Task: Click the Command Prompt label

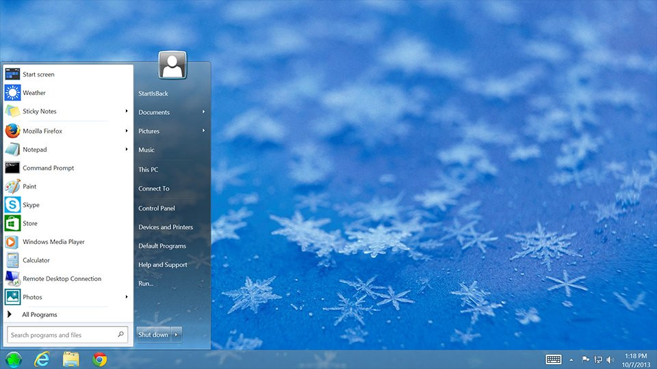Action: (x=48, y=168)
